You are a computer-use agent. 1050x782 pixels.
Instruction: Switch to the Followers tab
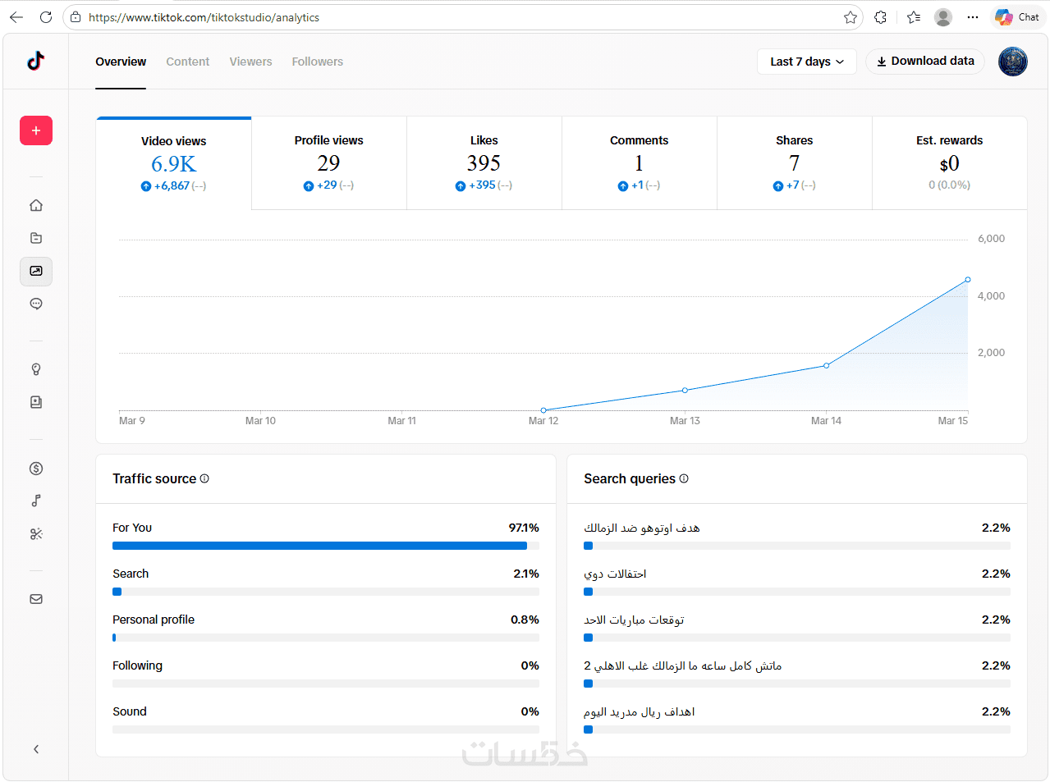[x=318, y=62]
